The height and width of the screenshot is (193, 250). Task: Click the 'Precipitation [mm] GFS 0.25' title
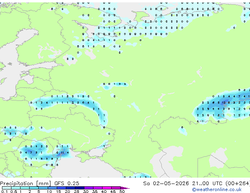(x=39, y=184)
